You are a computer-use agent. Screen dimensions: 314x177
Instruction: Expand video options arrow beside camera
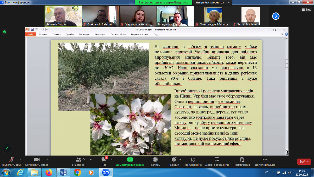pos(47,159)
